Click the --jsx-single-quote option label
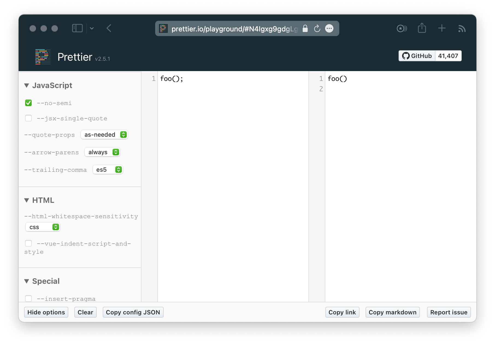 click(x=72, y=118)
